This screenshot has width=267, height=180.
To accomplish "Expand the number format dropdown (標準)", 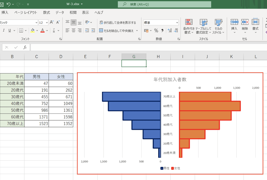I will [x=177, y=23].
